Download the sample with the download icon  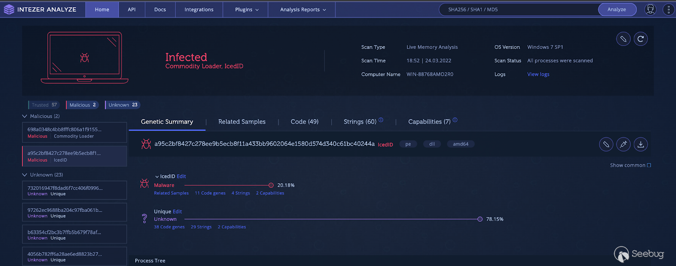(x=641, y=144)
